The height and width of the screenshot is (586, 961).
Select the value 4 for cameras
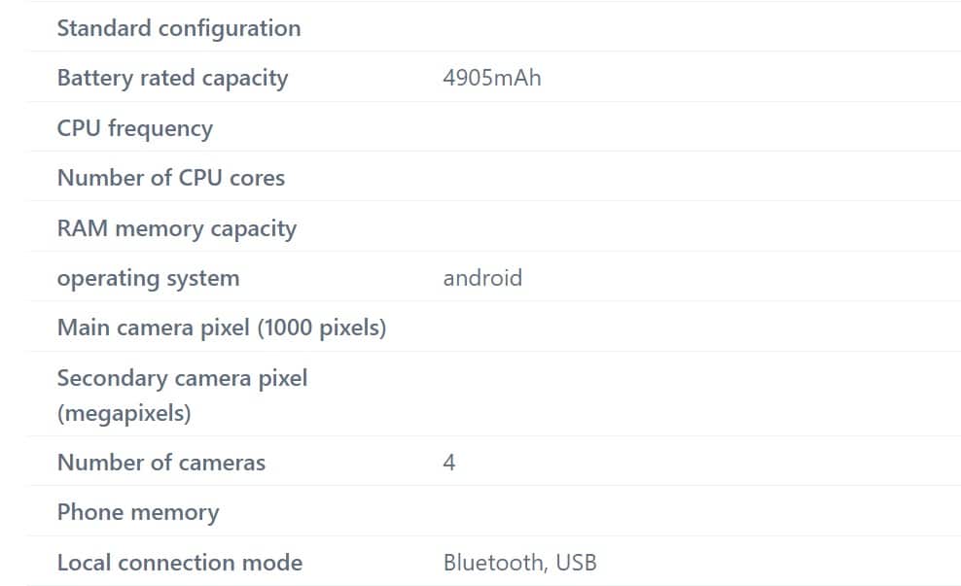coord(449,463)
